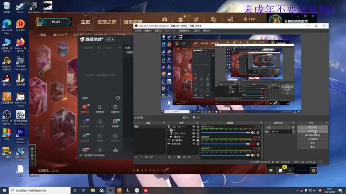Toggle lock on 文本 (GDI+) 2 source
346x194 pixels.
point(198,127)
